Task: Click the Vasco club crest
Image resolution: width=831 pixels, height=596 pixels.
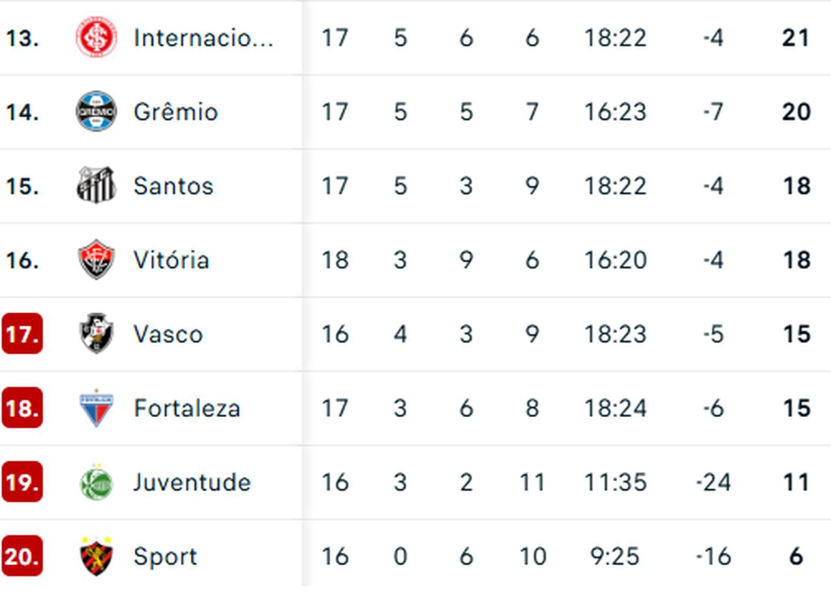Action: coord(96,333)
